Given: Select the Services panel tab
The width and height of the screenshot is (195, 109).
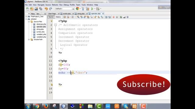Looking at the screenshot, I should tap(39, 14).
